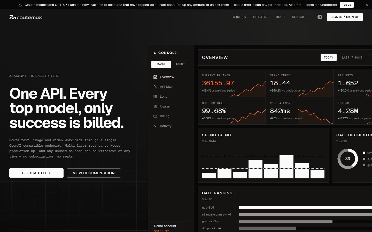Click the warning triangle icon in banner

20,5
